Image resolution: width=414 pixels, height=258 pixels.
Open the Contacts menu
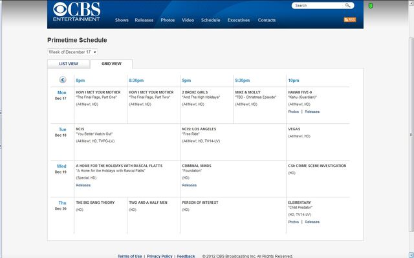tap(267, 20)
